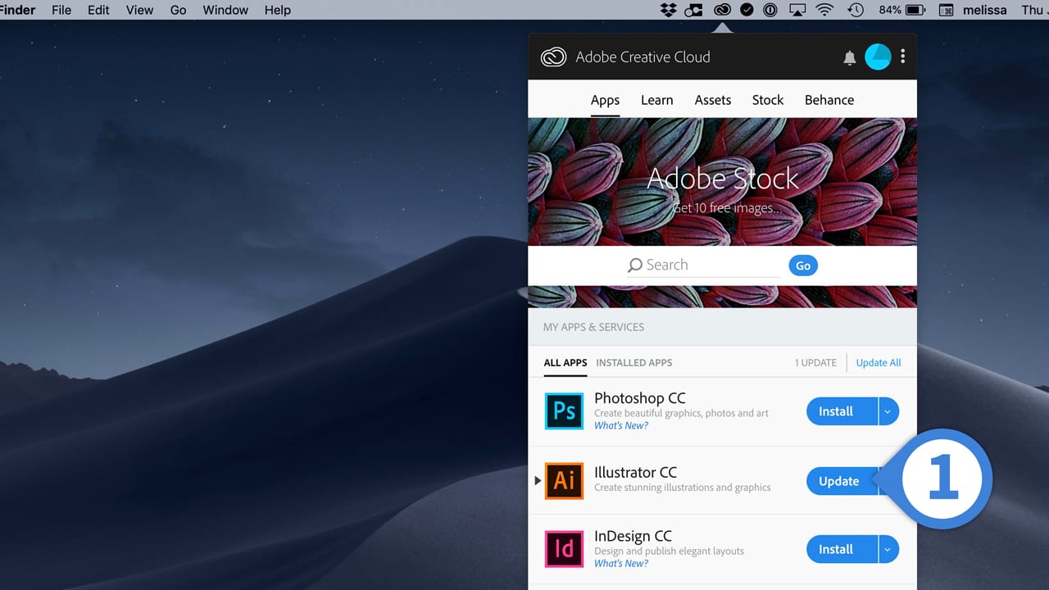Screen dimensions: 1049x590
Task: Open the AirPlay display menu icon
Action: (797, 10)
